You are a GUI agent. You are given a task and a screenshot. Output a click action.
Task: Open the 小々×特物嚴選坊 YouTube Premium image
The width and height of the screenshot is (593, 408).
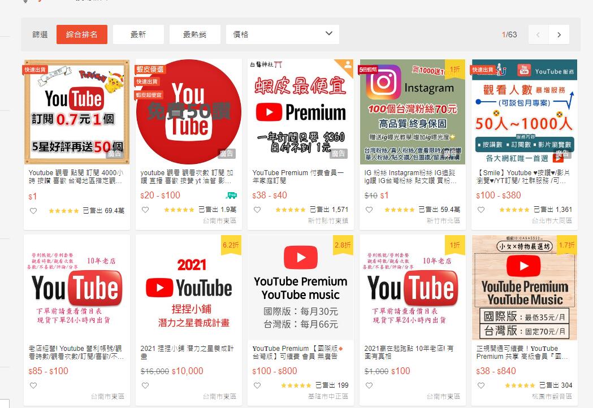click(525, 288)
